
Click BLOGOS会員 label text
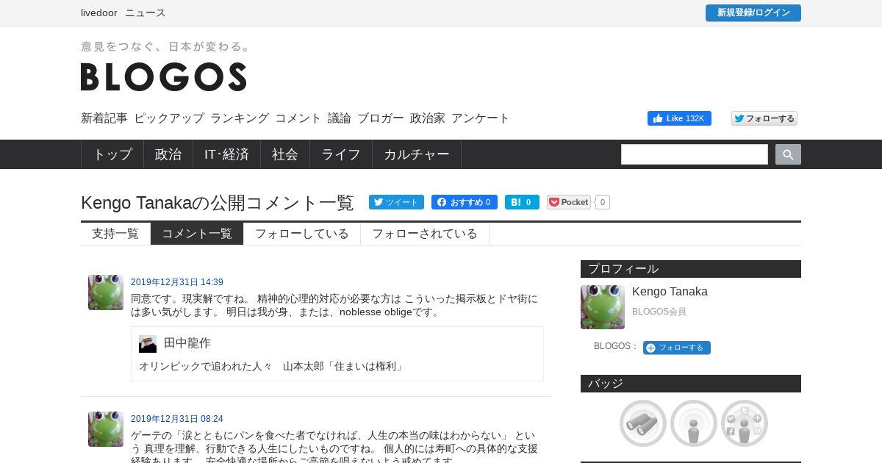point(659,312)
